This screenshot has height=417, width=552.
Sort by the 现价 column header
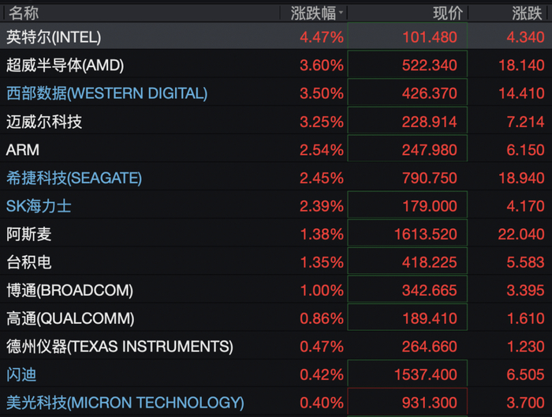coord(448,13)
